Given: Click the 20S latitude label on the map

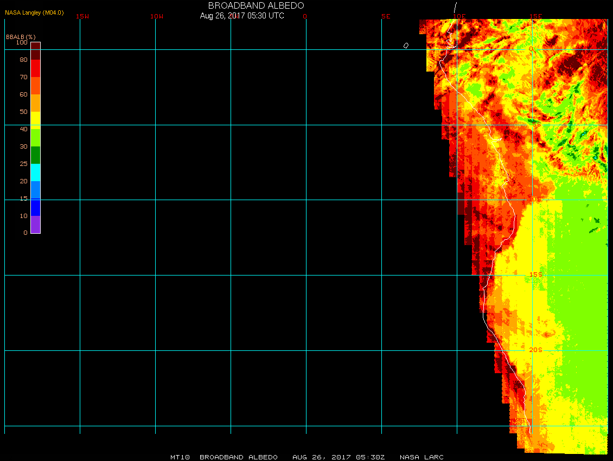Looking at the screenshot, I should click(535, 350).
